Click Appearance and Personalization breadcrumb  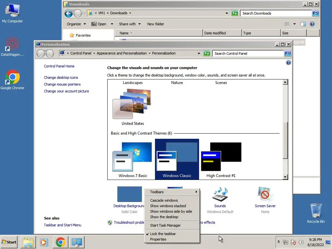click(x=122, y=53)
